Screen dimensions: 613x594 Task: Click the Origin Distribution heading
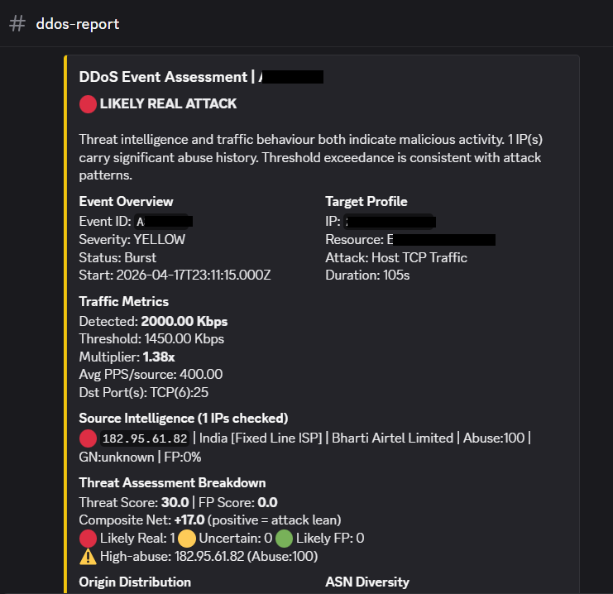(135, 582)
